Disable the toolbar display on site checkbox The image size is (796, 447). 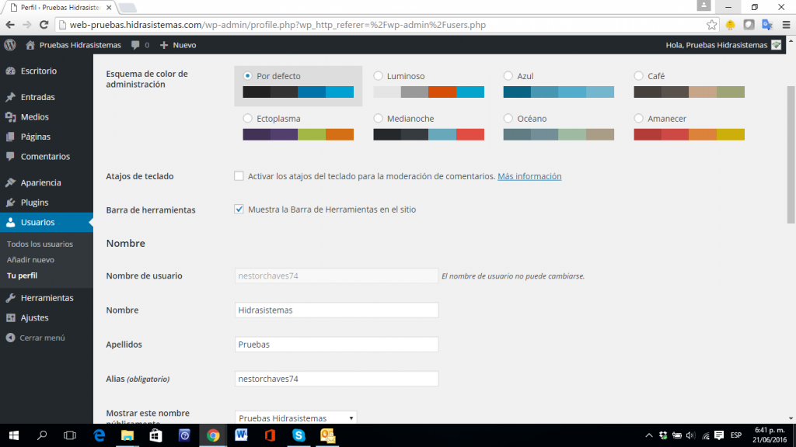tap(239, 210)
